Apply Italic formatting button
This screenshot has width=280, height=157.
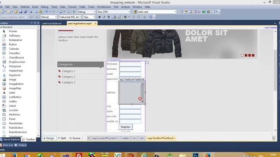pos(104,17)
